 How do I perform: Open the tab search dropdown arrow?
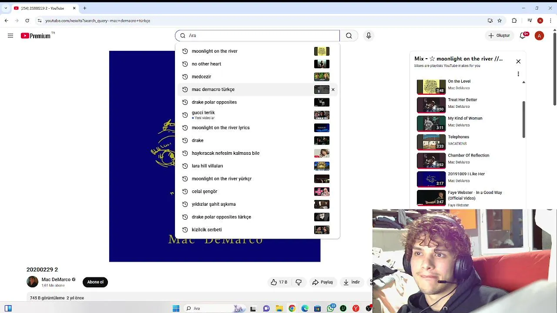6,8
